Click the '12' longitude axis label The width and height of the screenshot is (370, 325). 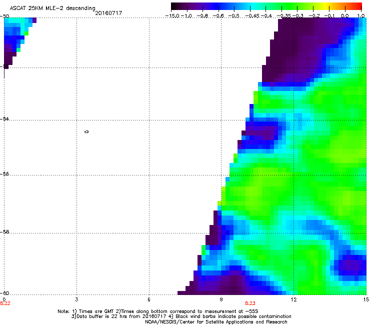(x=293, y=299)
